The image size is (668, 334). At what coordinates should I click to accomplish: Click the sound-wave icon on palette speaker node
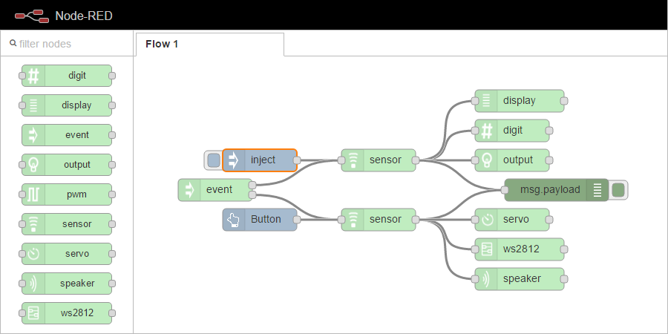[x=33, y=284]
